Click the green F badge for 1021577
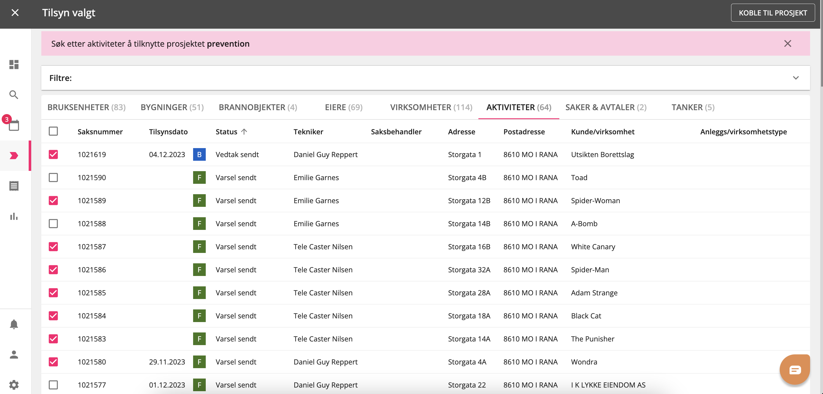 (199, 385)
